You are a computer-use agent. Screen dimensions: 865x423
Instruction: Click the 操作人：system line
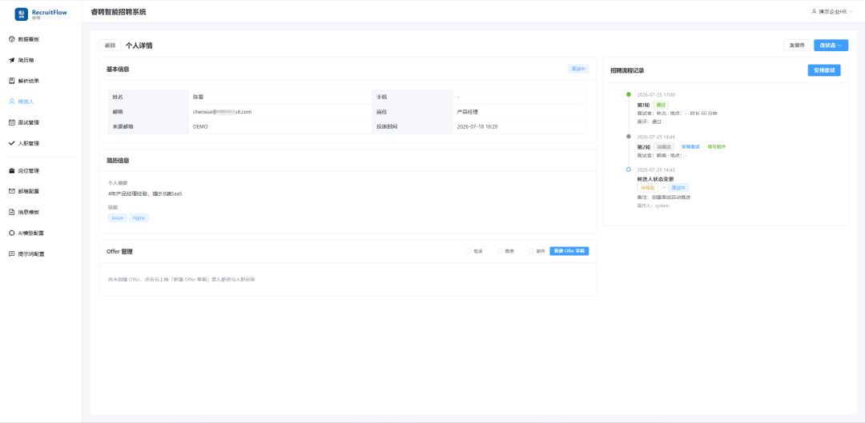(654, 206)
